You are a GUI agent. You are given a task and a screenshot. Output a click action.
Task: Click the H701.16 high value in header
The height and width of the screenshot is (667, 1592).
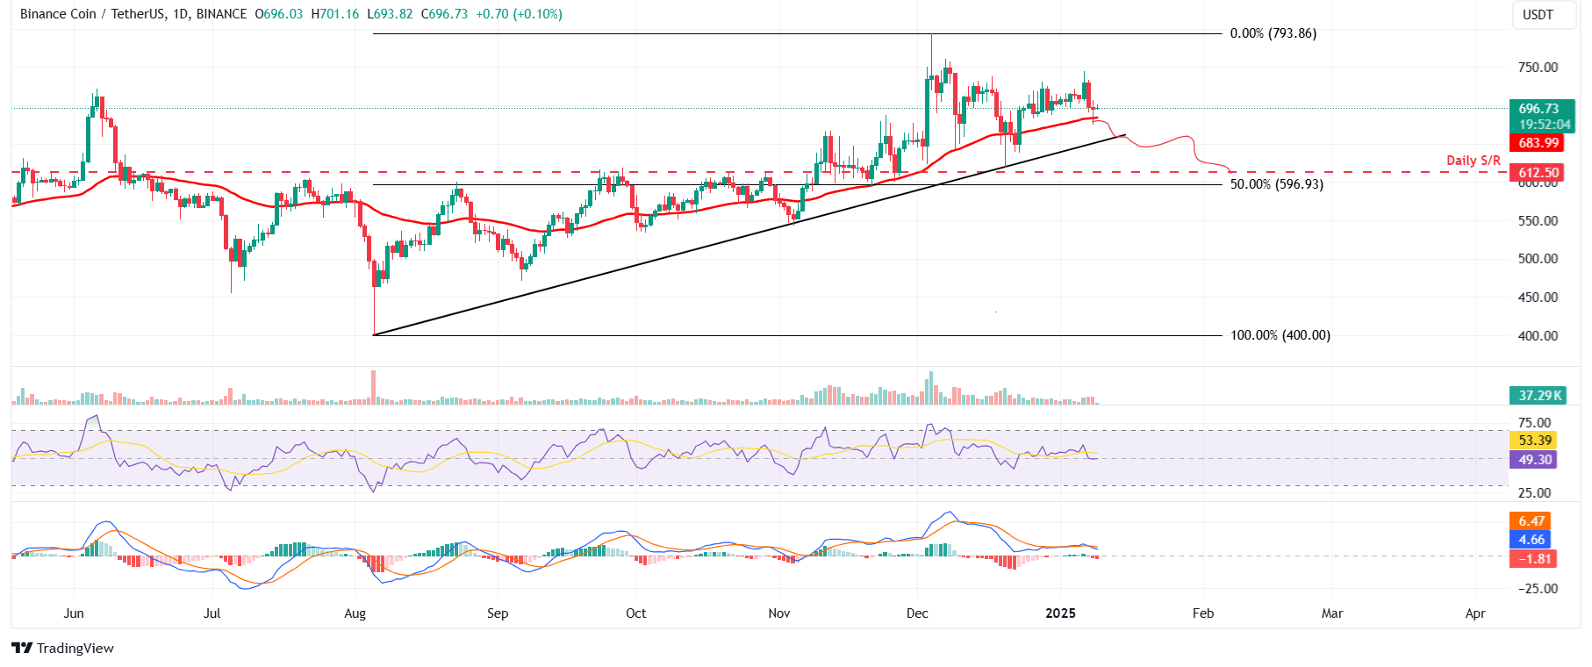tap(334, 14)
